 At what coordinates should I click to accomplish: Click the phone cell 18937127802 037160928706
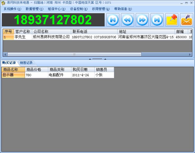tap(94, 37)
